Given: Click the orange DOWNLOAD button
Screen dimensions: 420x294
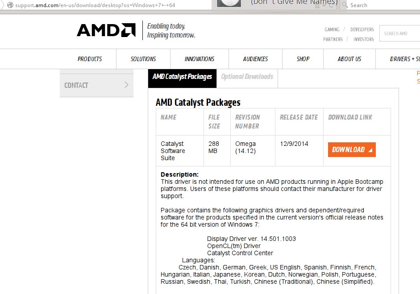Looking at the screenshot, I should (x=352, y=149).
